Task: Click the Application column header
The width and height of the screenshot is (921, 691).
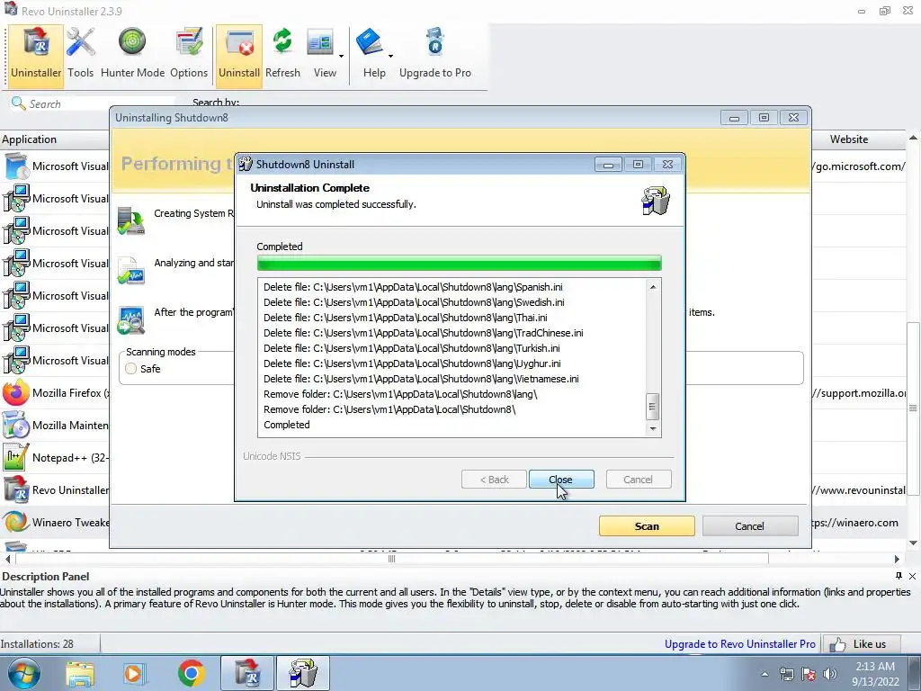Action: pos(55,139)
